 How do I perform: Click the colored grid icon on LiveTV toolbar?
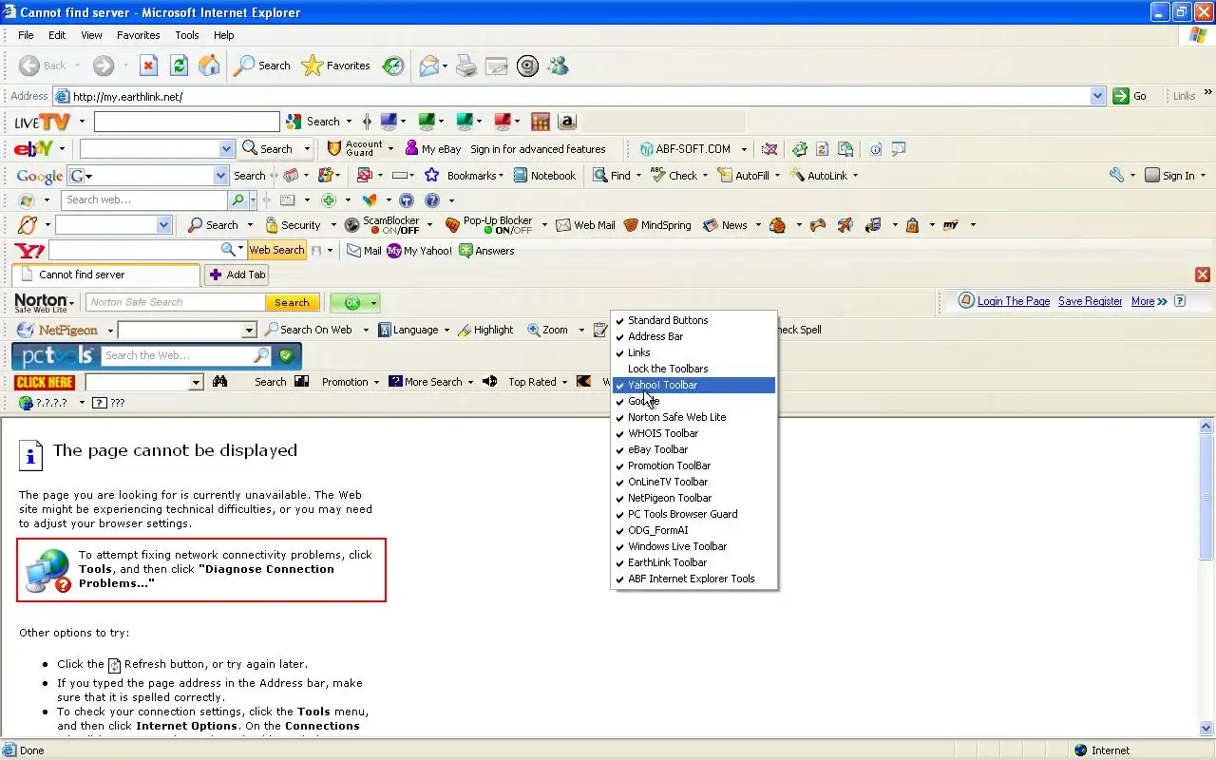541,122
